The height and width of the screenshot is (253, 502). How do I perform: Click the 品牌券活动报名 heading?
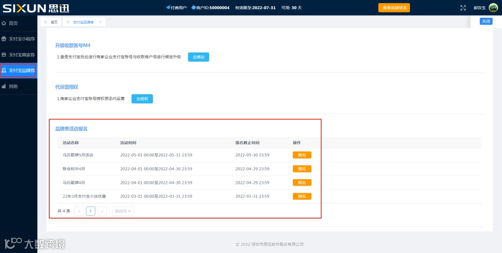click(x=72, y=129)
